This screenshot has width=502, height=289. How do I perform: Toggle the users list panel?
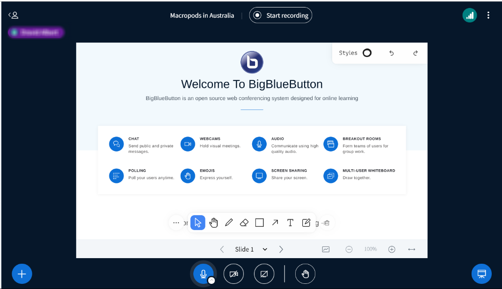click(x=13, y=15)
